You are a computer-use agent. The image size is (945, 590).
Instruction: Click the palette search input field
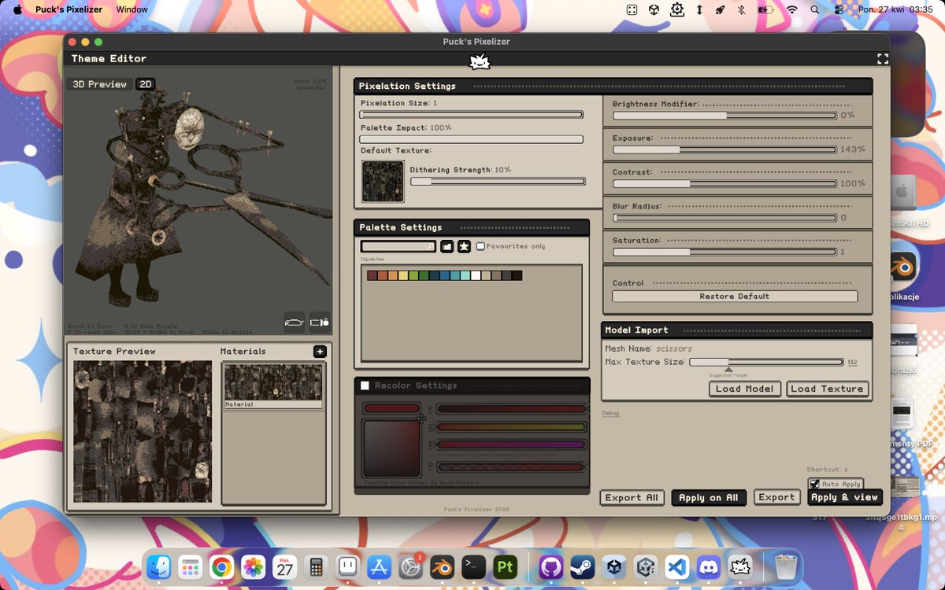click(398, 246)
